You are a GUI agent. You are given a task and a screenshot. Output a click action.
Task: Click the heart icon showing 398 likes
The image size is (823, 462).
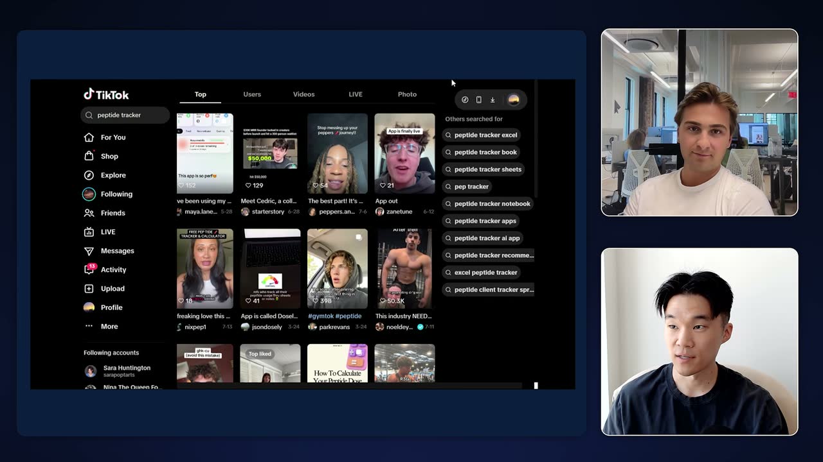315,301
